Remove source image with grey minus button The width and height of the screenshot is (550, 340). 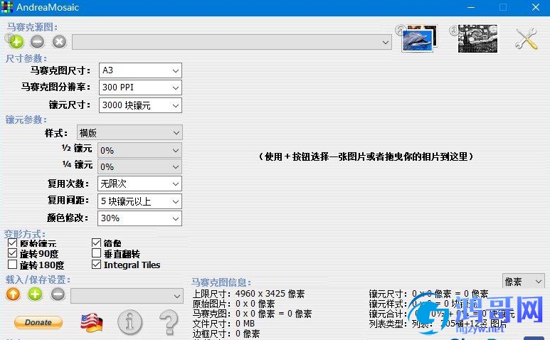(37, 42)
